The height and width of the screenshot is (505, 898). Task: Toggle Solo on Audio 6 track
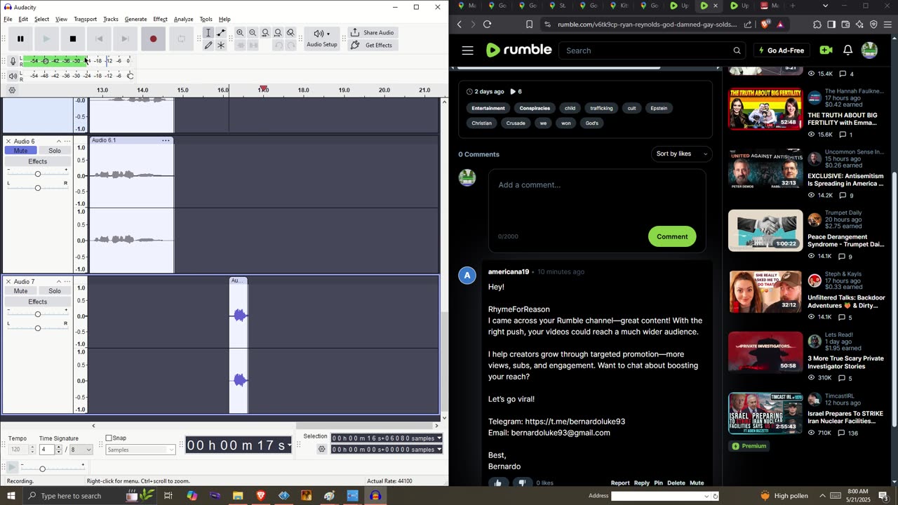pos(55,151)
